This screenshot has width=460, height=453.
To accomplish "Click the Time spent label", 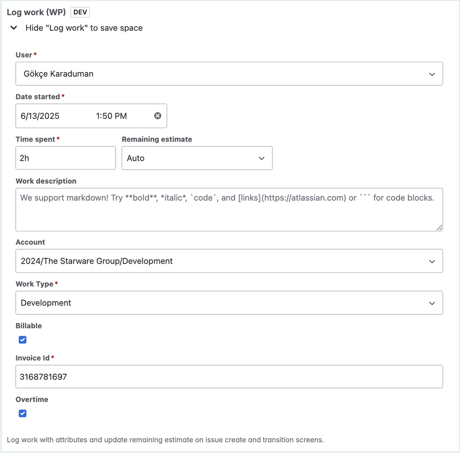I will click(x=35, y=139).
